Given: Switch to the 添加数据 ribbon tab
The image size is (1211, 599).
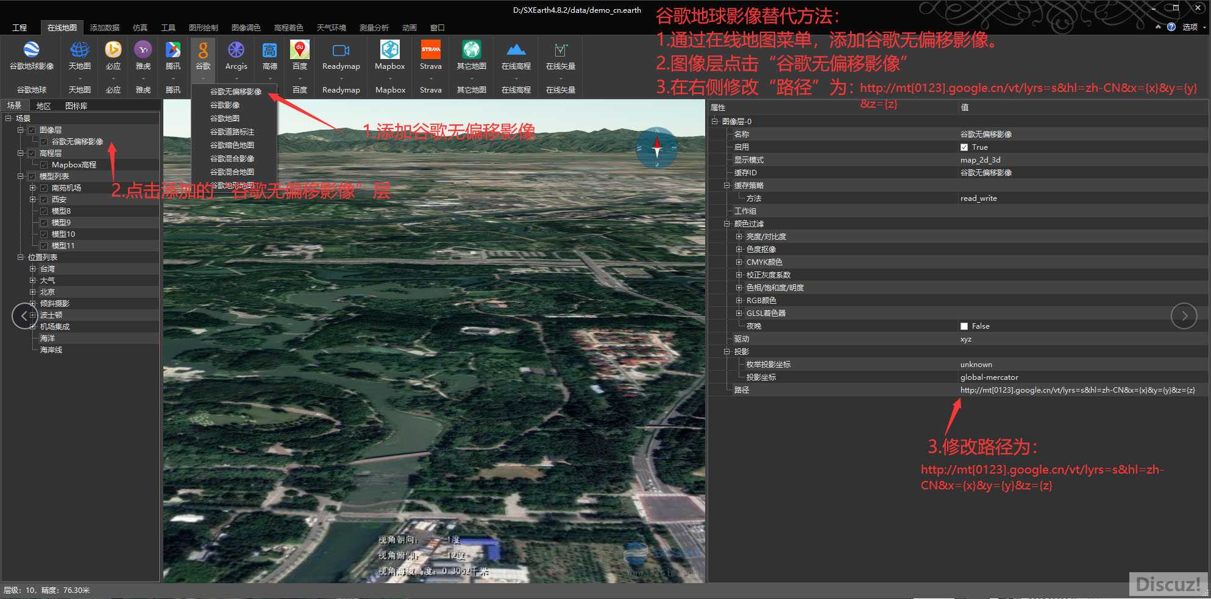Looking at the screenshot, I should pyautogui.click(x=105, y=27).
